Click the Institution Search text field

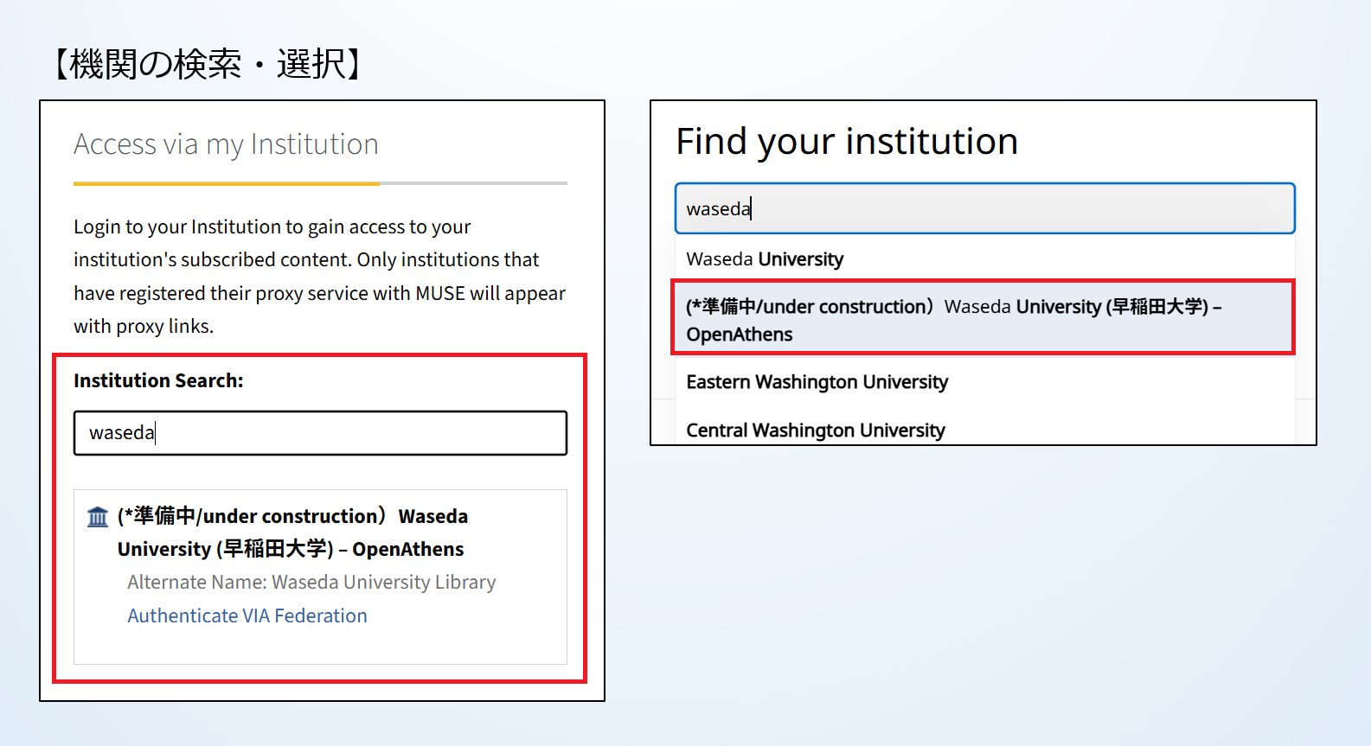(320, 433)
